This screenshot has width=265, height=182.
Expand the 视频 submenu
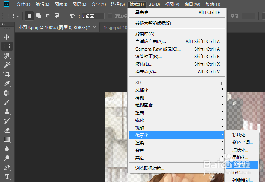pyautogui.click(x=177, y=128)
